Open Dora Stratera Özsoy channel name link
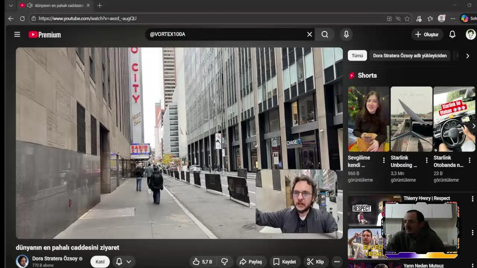The width and height of the screenshot is (477, 268). pyautogui.click(x=55, y=258)
